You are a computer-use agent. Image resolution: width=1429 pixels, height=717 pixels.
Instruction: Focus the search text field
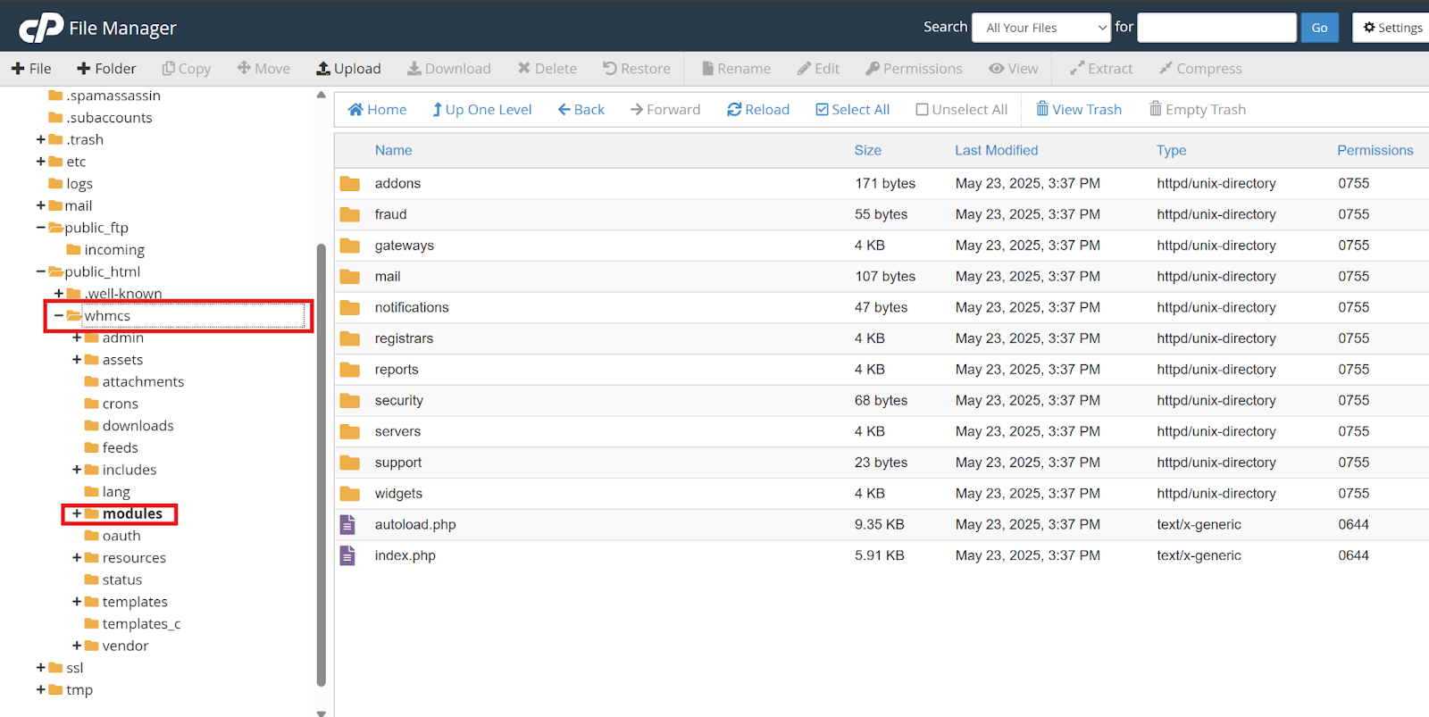(x=1216, y=28)
